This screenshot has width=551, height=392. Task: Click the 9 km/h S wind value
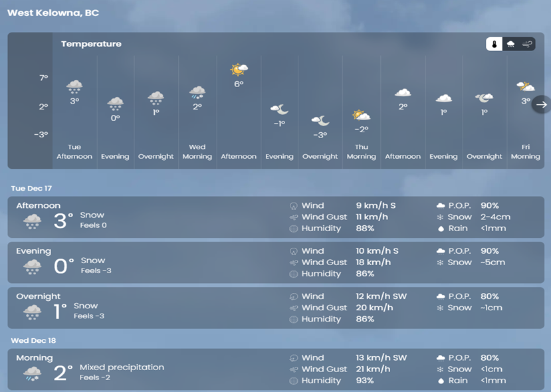pyautogui.click(x=376, y=205)
